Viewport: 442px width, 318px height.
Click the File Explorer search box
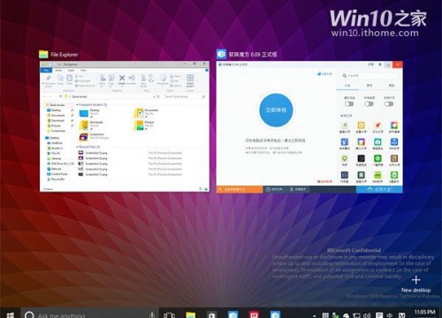click(184, 96)
